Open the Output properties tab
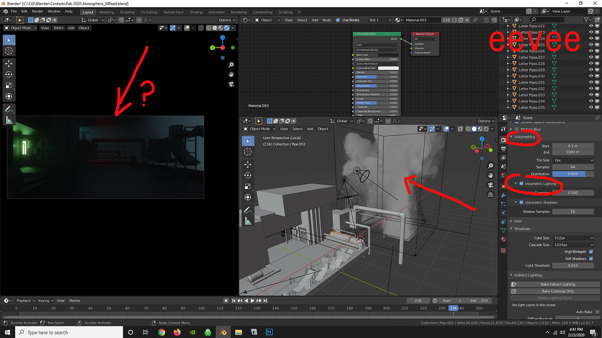602x338 pixels. point(503,149)
